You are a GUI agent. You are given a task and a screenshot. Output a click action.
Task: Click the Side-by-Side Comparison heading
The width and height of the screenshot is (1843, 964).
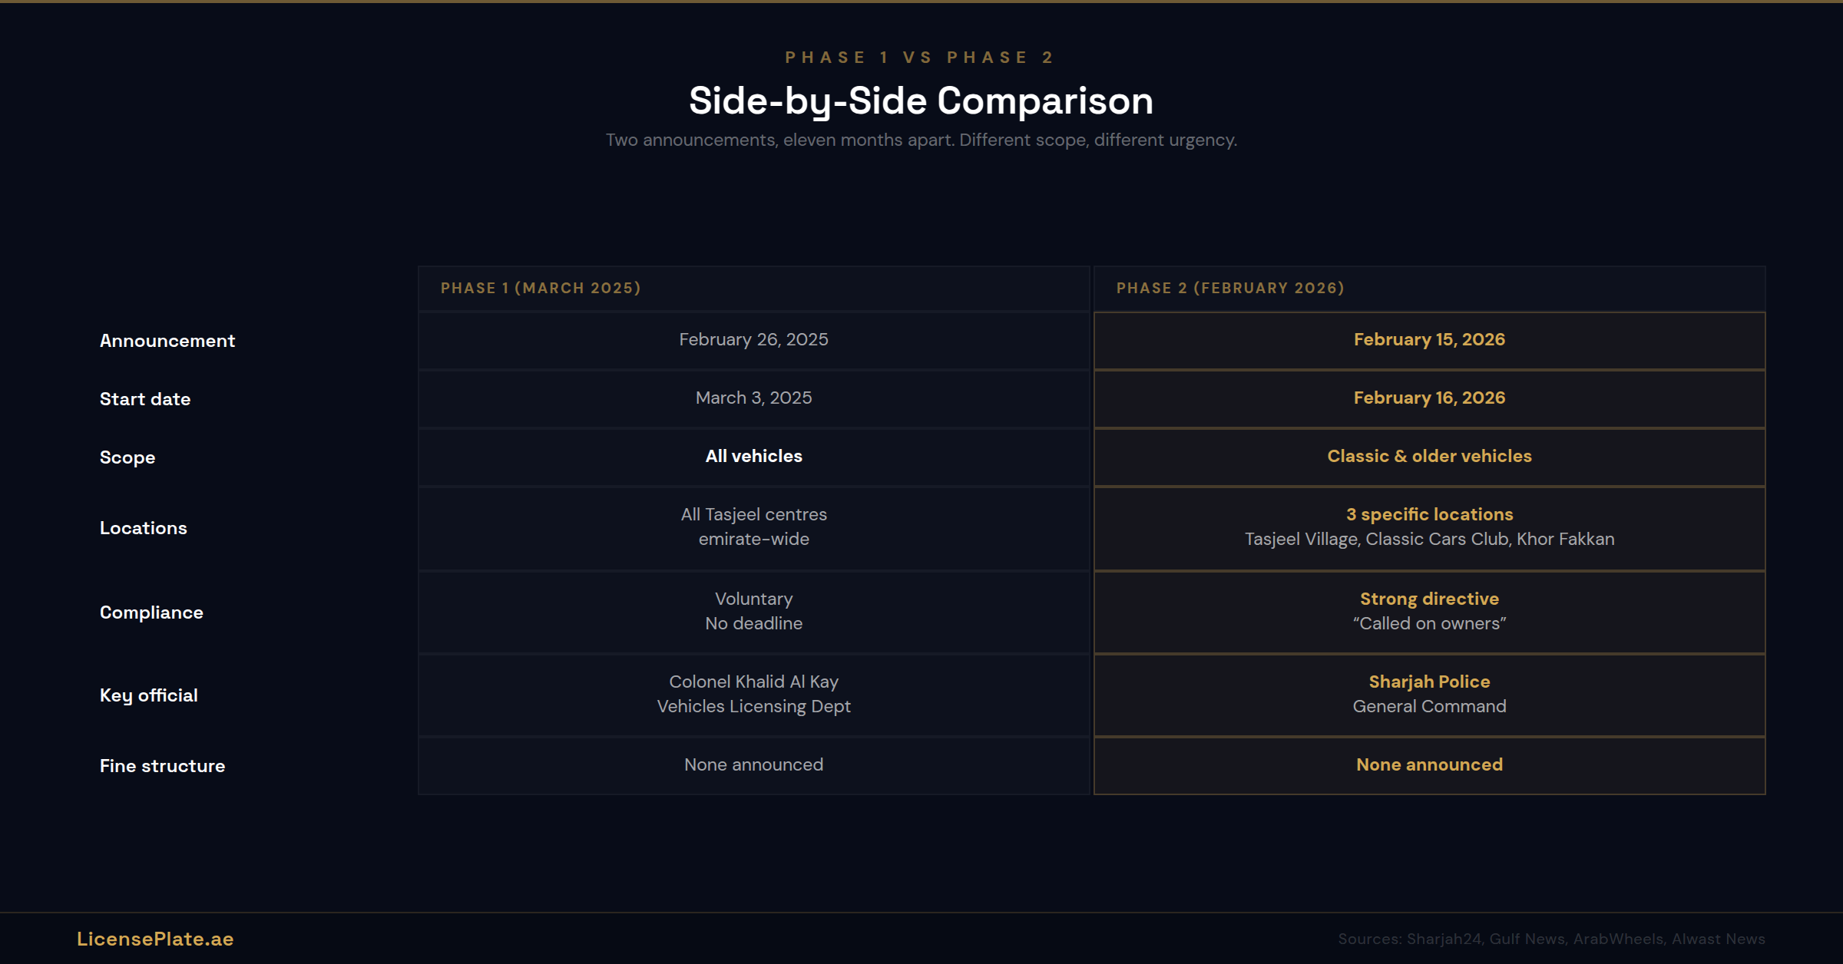(921, 101)
